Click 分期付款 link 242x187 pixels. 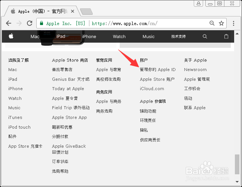tap(60, 137)
